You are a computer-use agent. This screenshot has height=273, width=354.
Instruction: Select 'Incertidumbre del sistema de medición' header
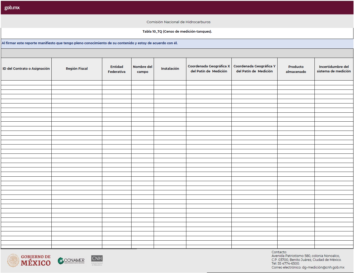tap(334, 69)
